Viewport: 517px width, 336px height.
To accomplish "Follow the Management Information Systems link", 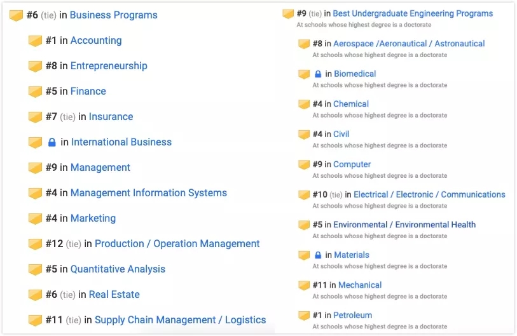I will click(x=148, y=193).
